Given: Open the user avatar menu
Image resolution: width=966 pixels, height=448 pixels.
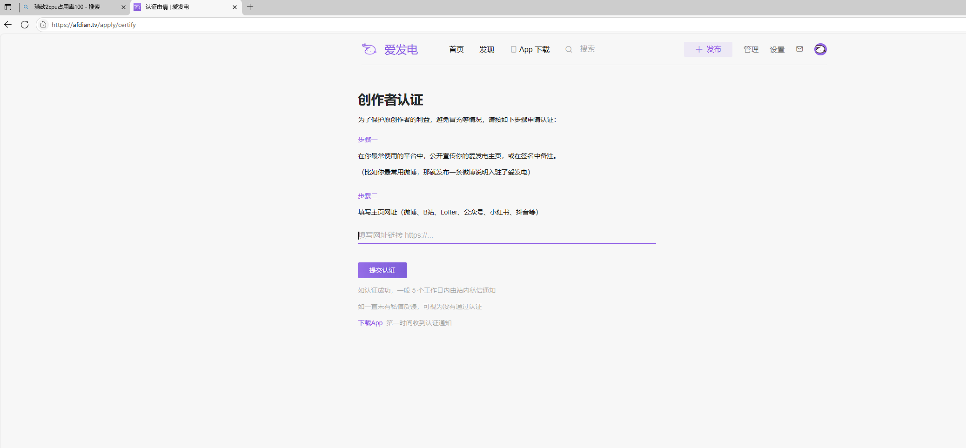Looking at the screenshot, I should coord(820,49).
